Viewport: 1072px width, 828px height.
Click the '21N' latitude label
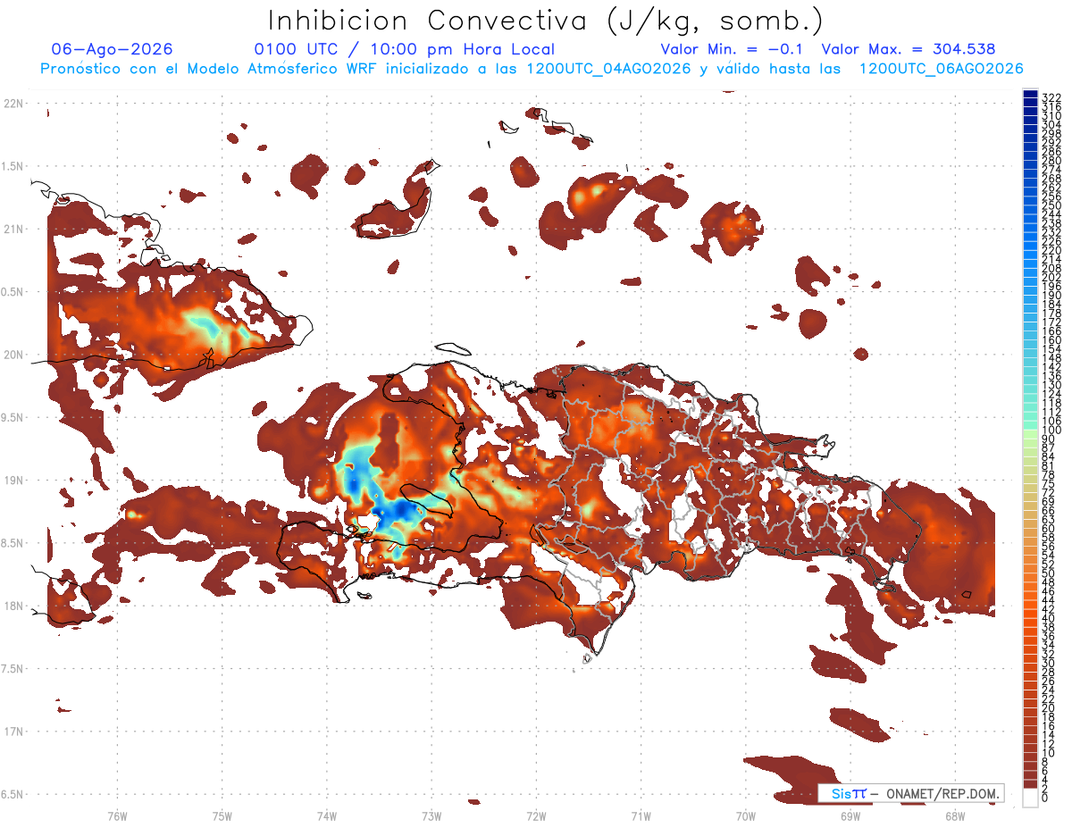click(15, 230)
